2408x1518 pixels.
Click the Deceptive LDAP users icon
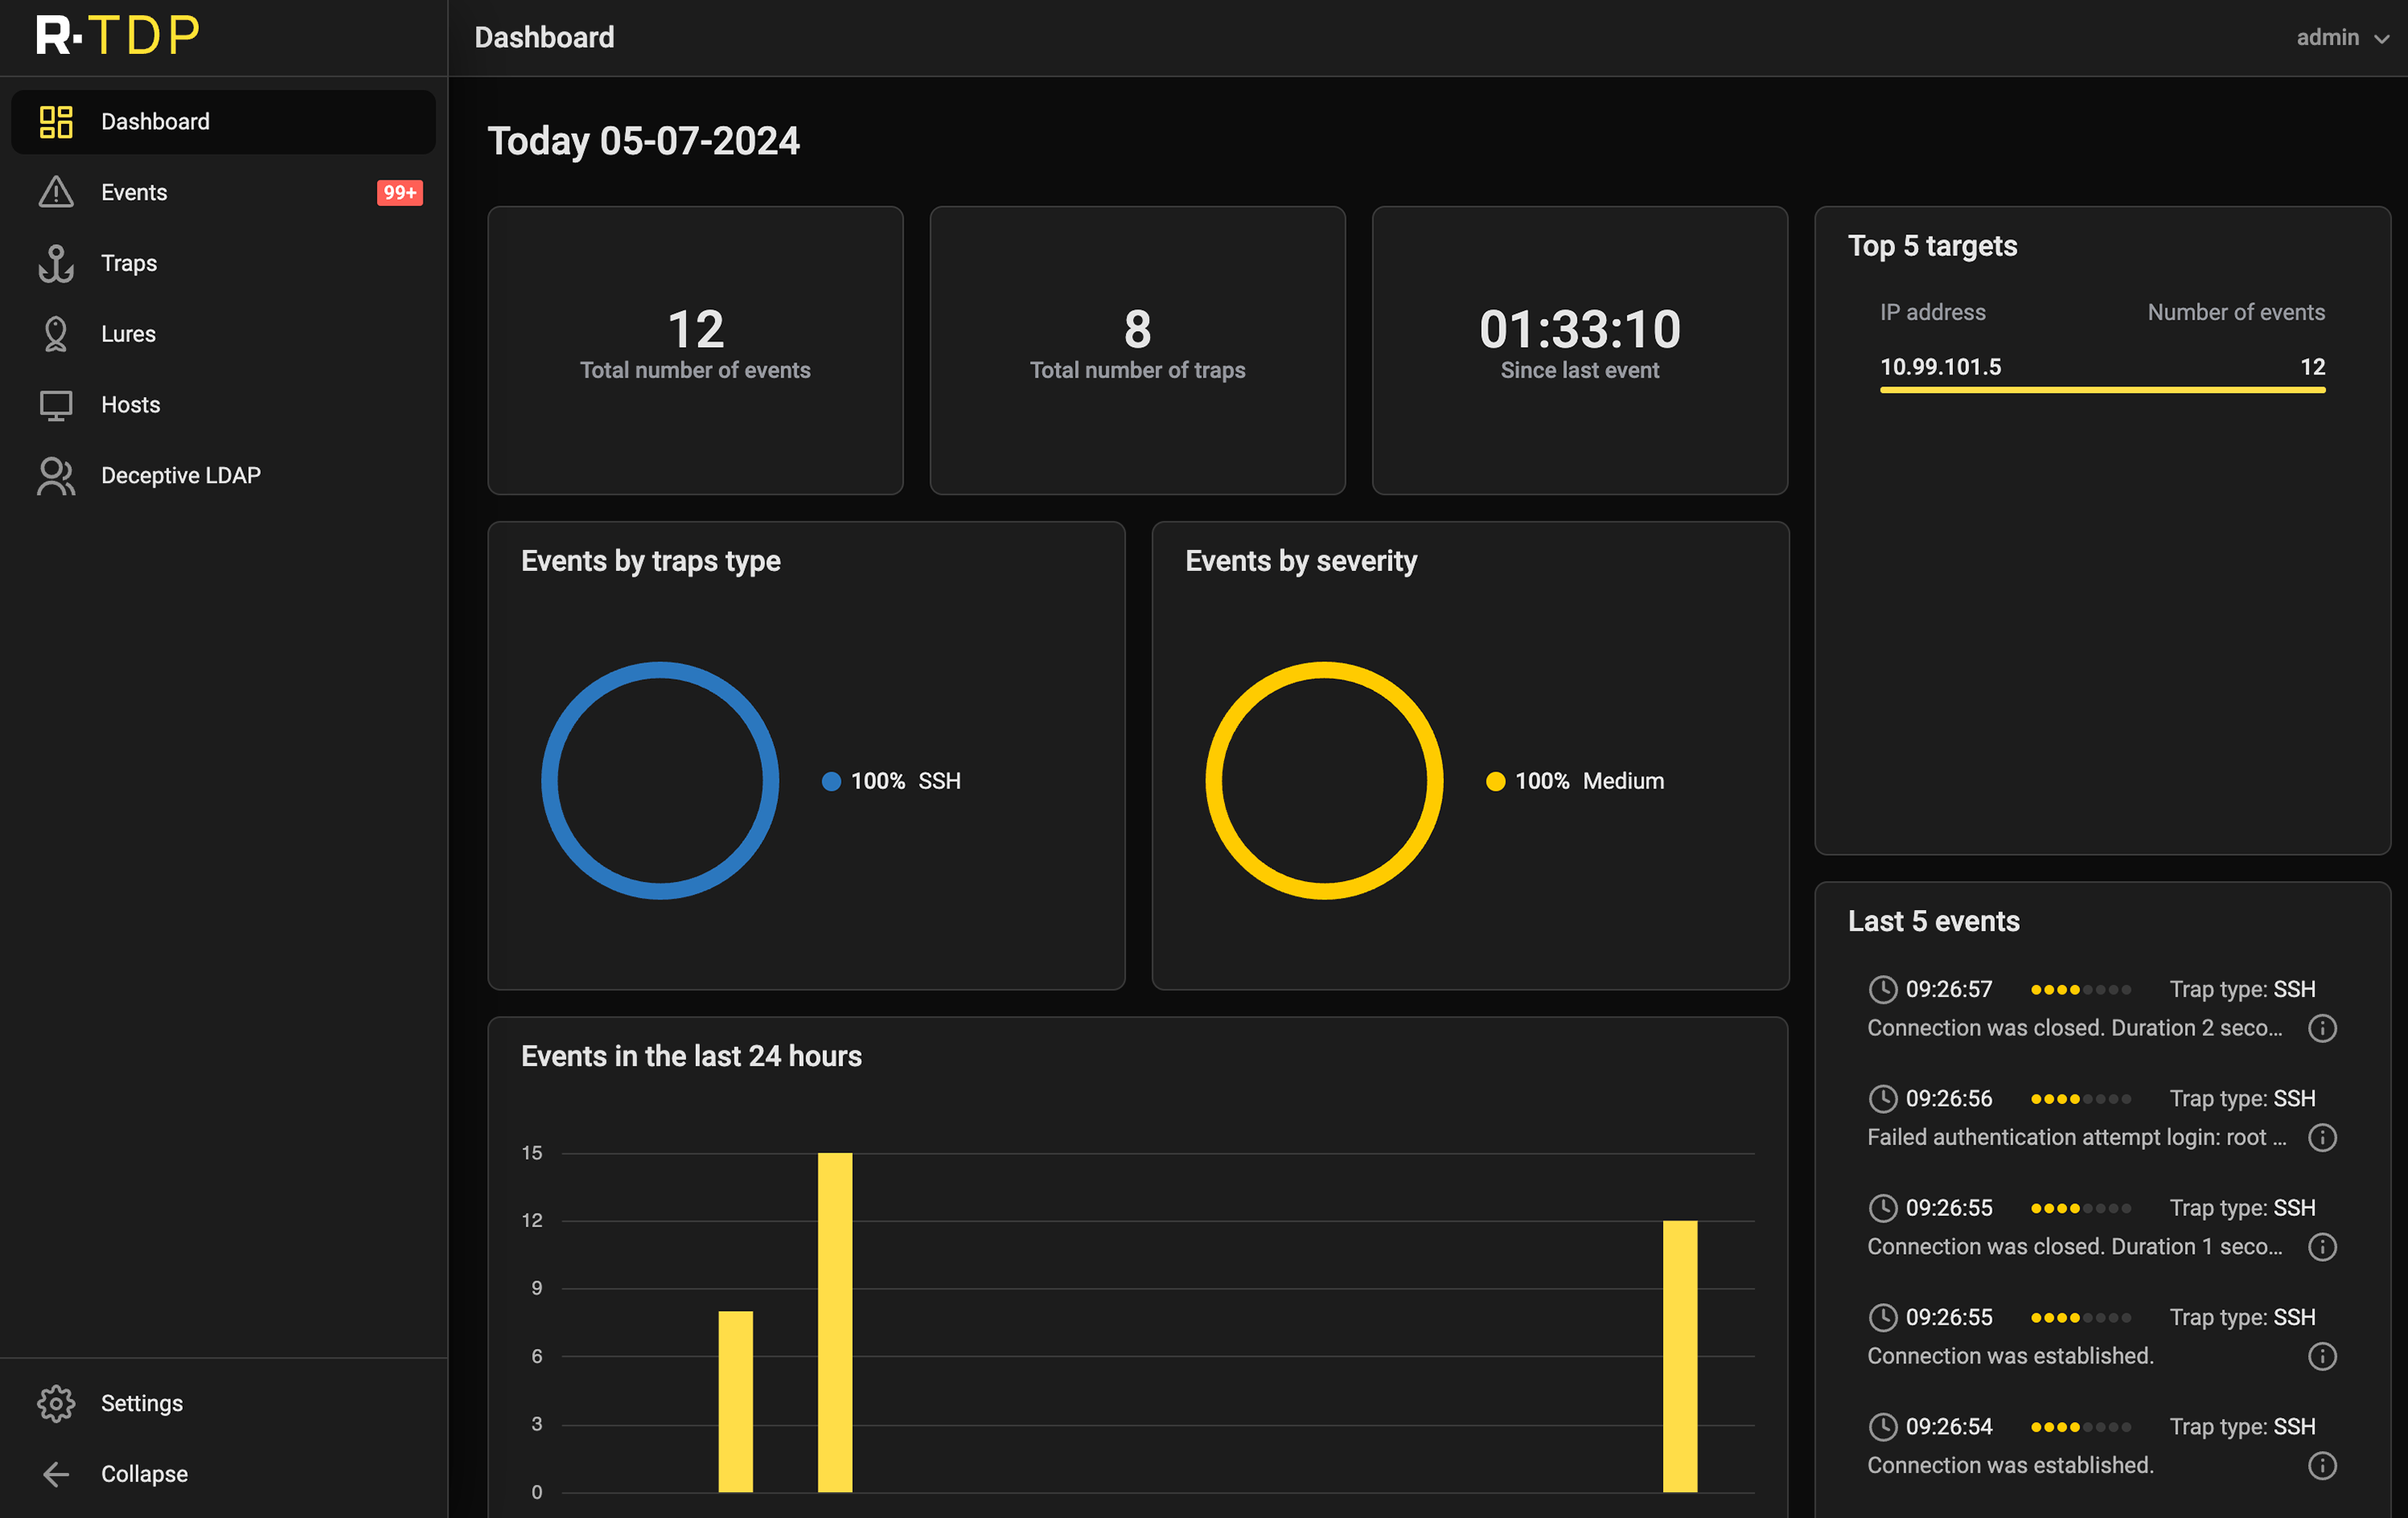point(56,476)
